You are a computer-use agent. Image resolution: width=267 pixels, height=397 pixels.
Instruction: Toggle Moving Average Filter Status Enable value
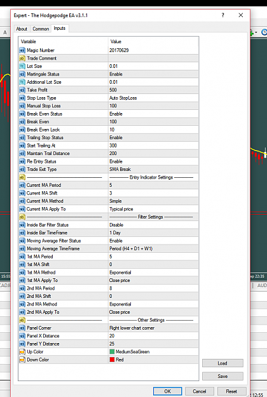[153, 241]
